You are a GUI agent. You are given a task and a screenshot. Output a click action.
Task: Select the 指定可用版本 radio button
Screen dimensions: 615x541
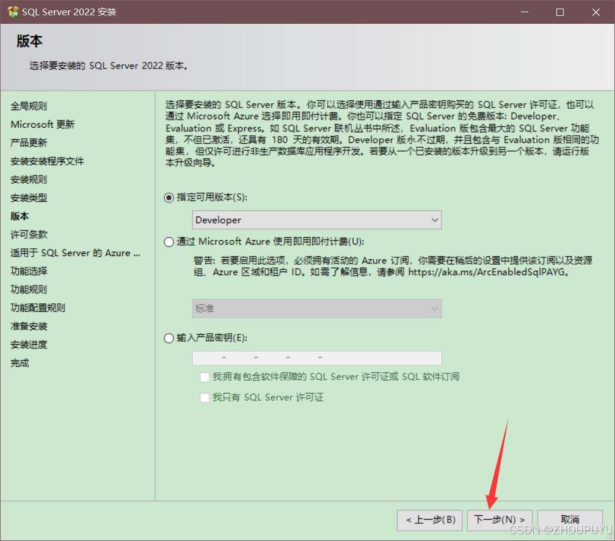169,197
